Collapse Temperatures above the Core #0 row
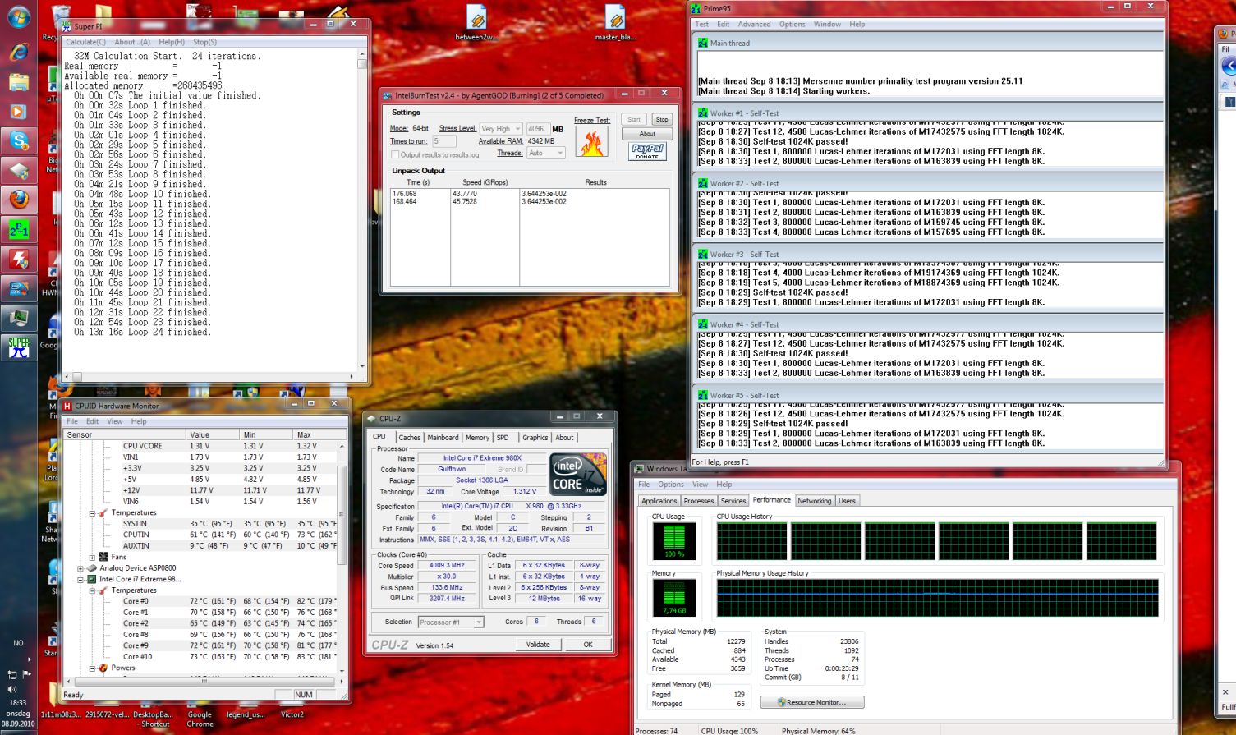This screenshot has width=1236, height=735. [x=92, y=590]
